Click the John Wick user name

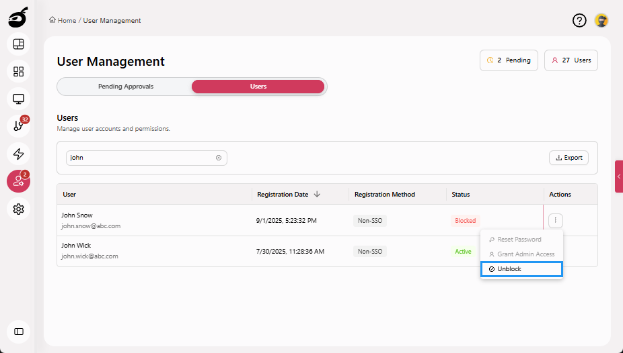pyautogui.click(x=76, y=245)
